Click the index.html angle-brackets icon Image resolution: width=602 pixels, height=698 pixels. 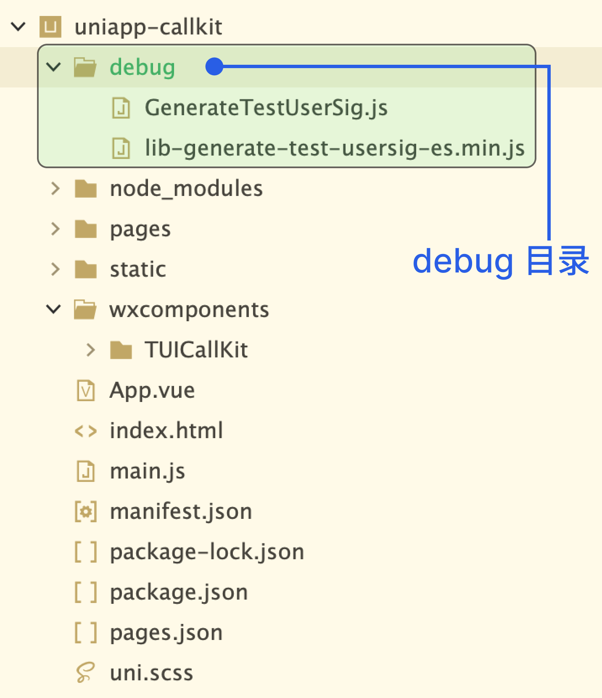click(x=86, y=431)
